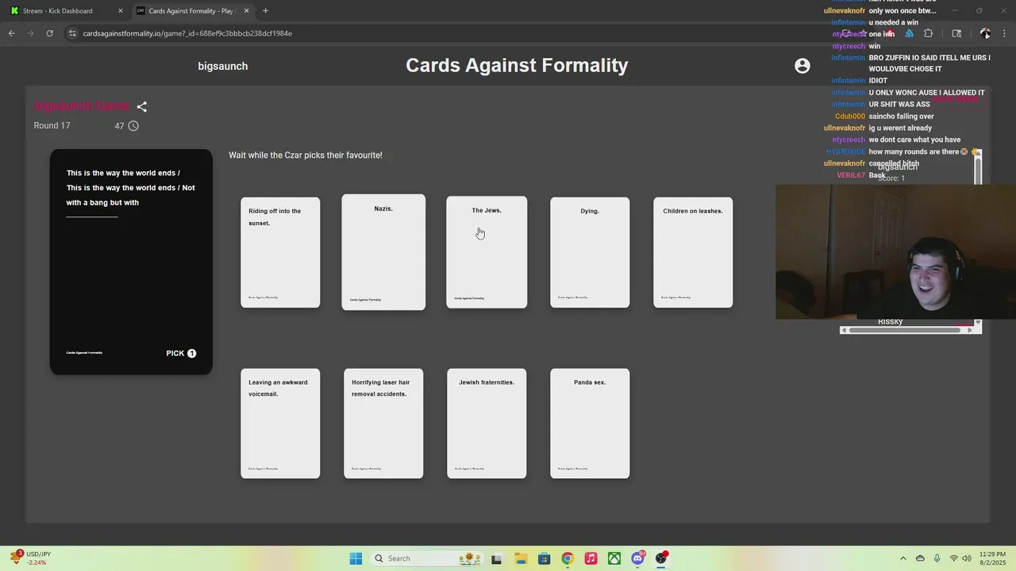Click the black prompt card
Viewport: 1016px width, 571px height.
tap(131, 262)
